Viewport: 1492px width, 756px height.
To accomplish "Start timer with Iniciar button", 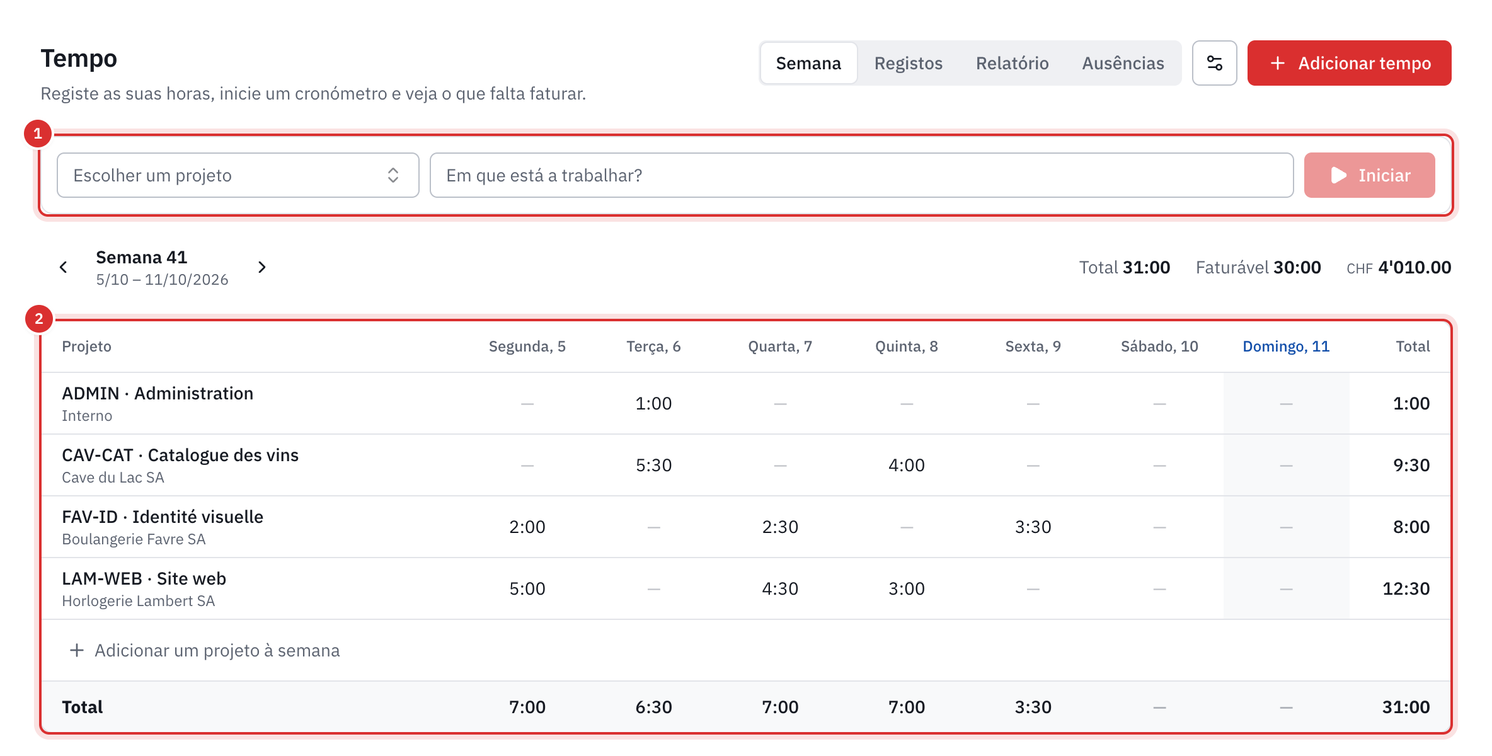I will click(x=1369, y=175).
